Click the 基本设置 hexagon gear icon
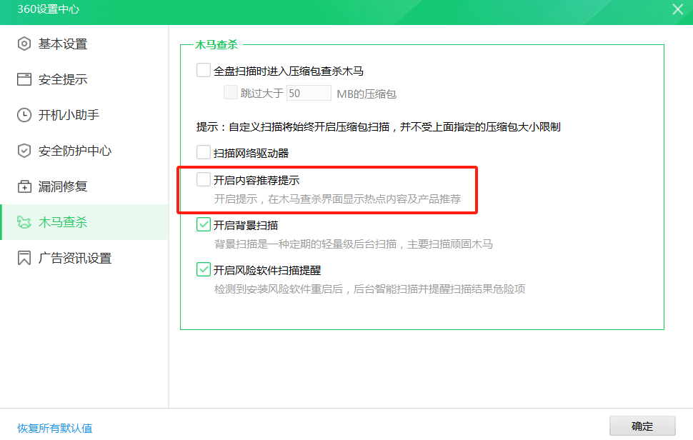Image resolution: width=693 pixels, height=440 pixels. pos(24,44)
